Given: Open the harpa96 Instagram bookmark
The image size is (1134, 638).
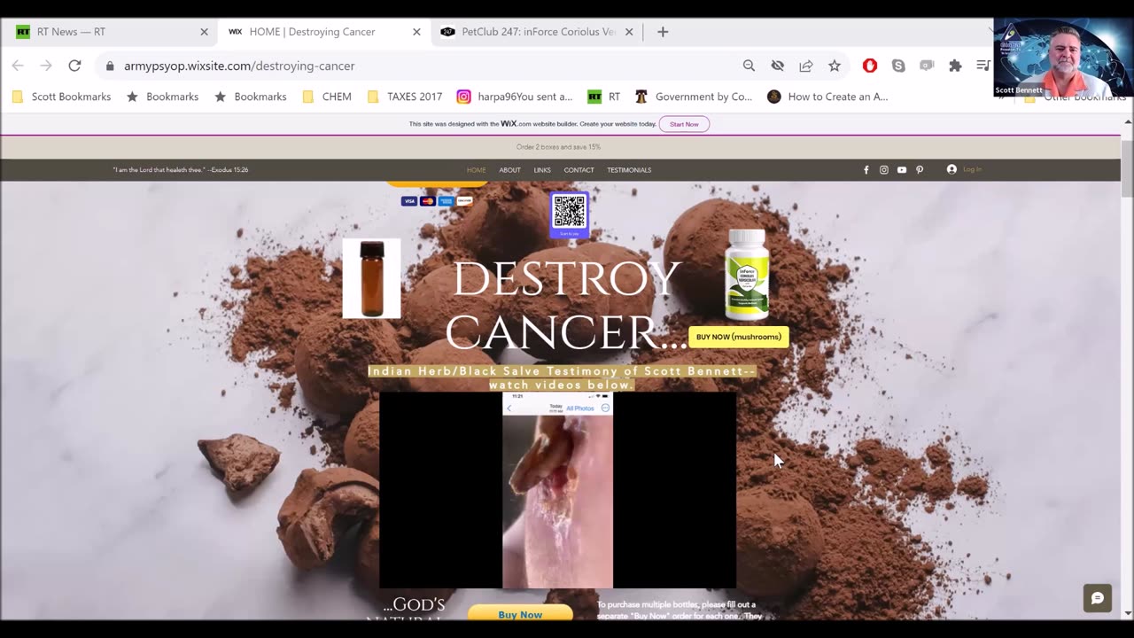Looking at the screenshot, I should (x=515, y=97).
